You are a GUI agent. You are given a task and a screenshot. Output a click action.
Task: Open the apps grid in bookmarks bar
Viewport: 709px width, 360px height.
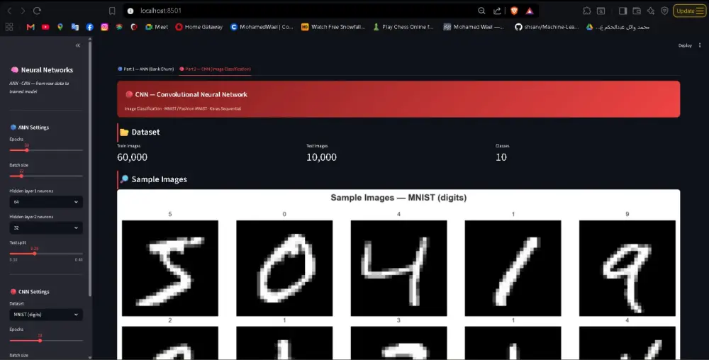tap(9, 27)
